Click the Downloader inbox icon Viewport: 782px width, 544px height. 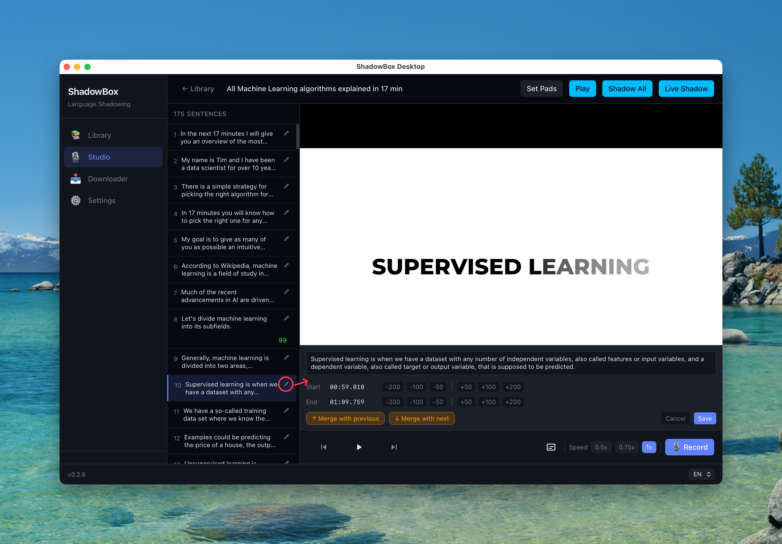76,179
